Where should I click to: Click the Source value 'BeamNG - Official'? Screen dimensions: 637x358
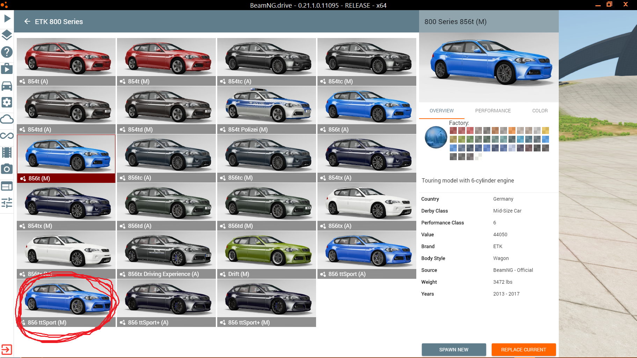[x=513, y=270]
